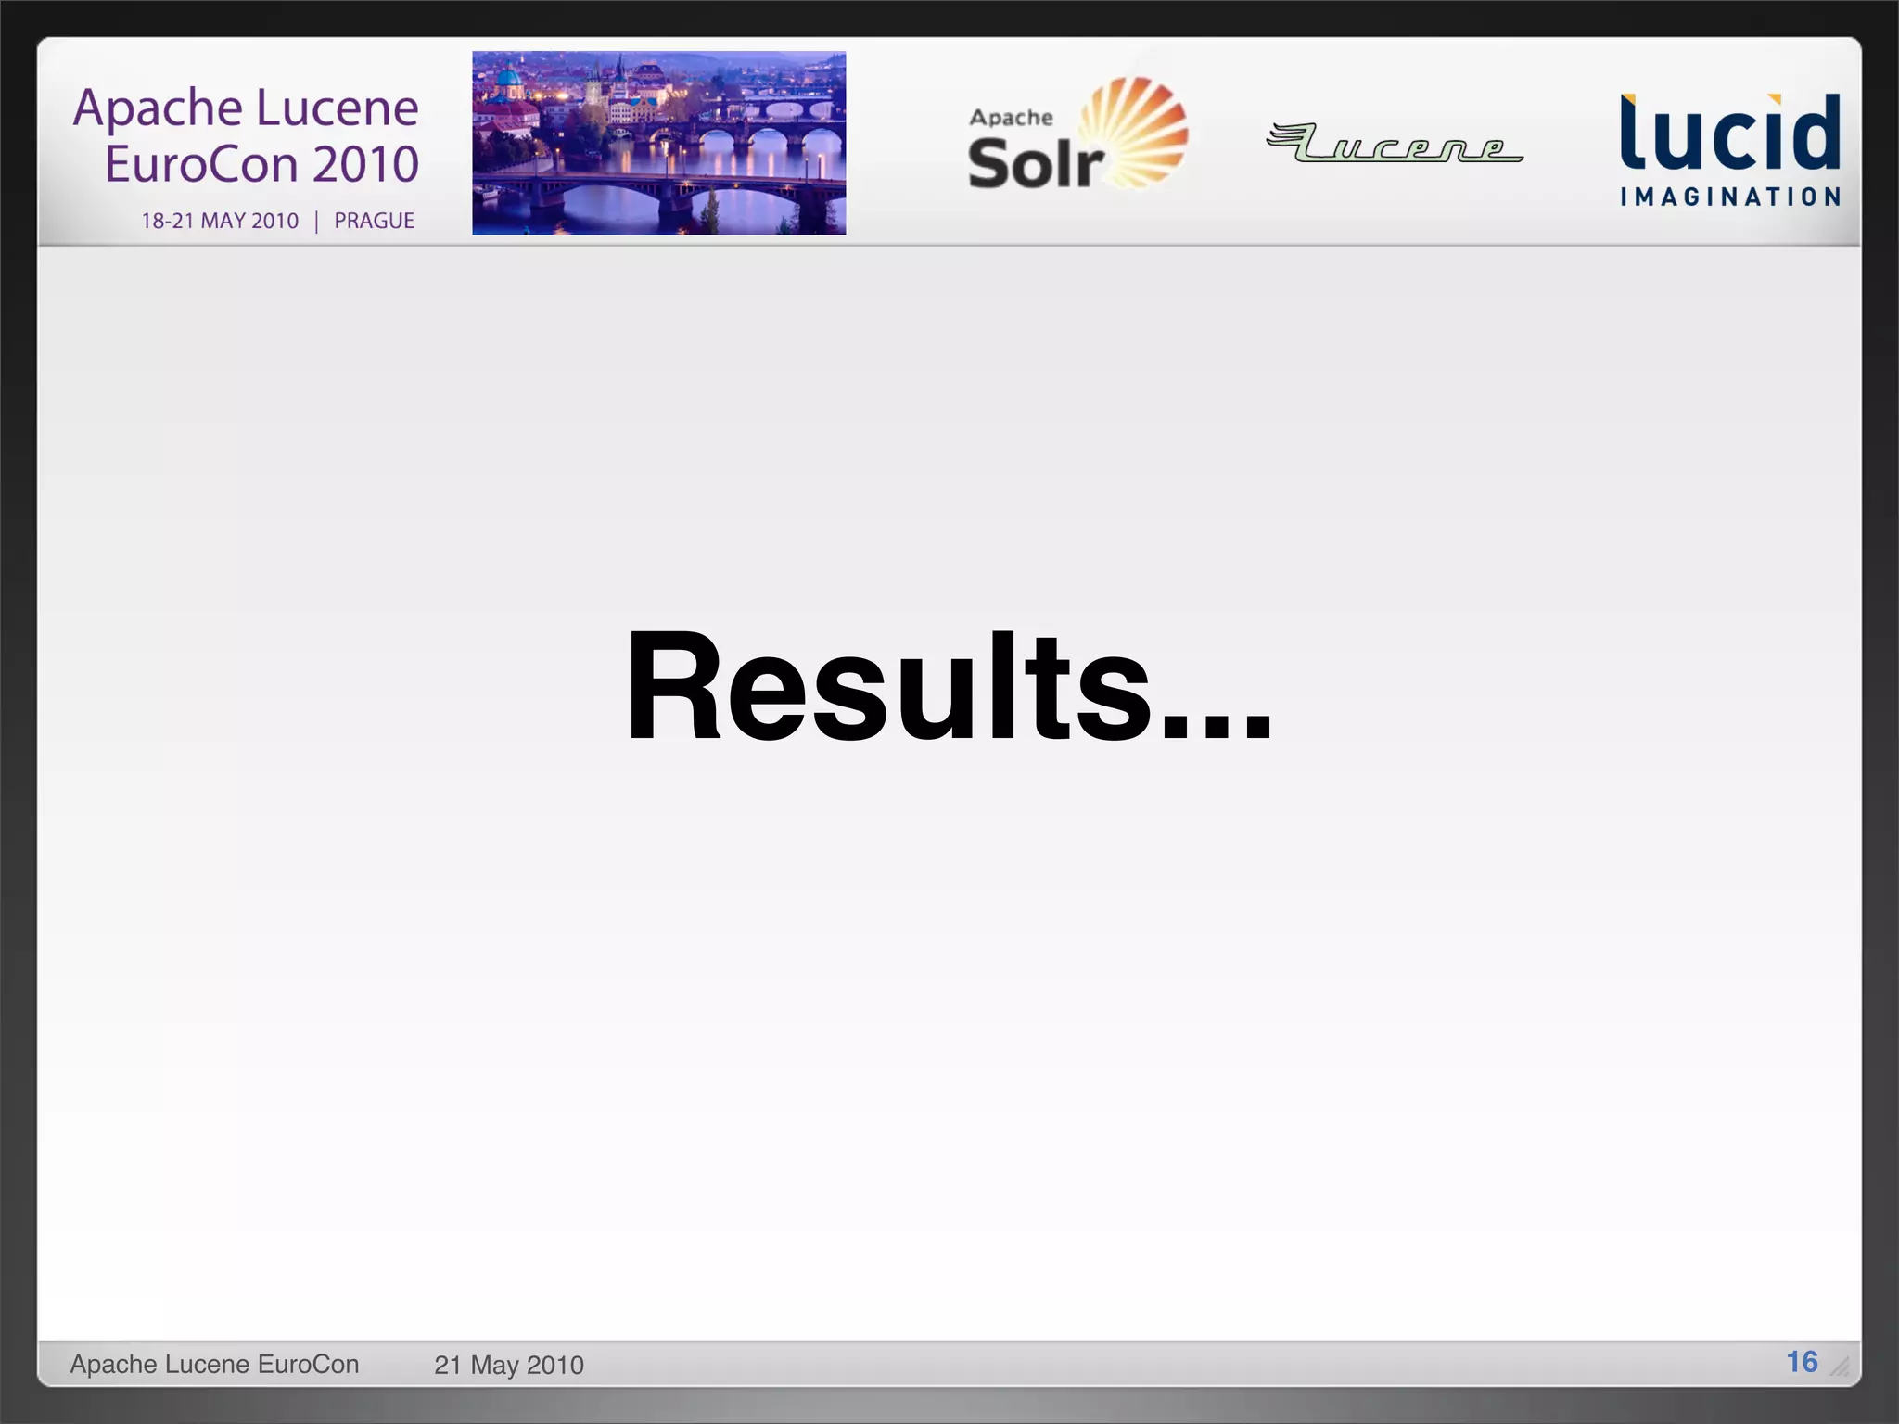Click the 'Results...' title text
The width and height of the screenshot is (1899, 1424).
pyautogui.click(x=949, y=685)
